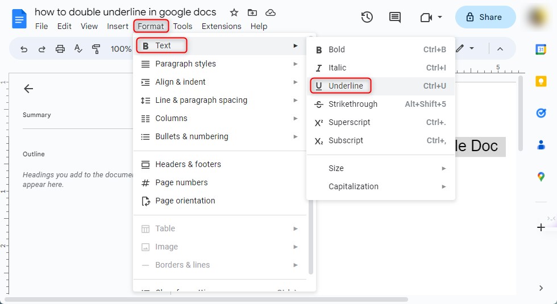
Task: Open the editing mode dropdown arrow
Action: coord(472,48)
